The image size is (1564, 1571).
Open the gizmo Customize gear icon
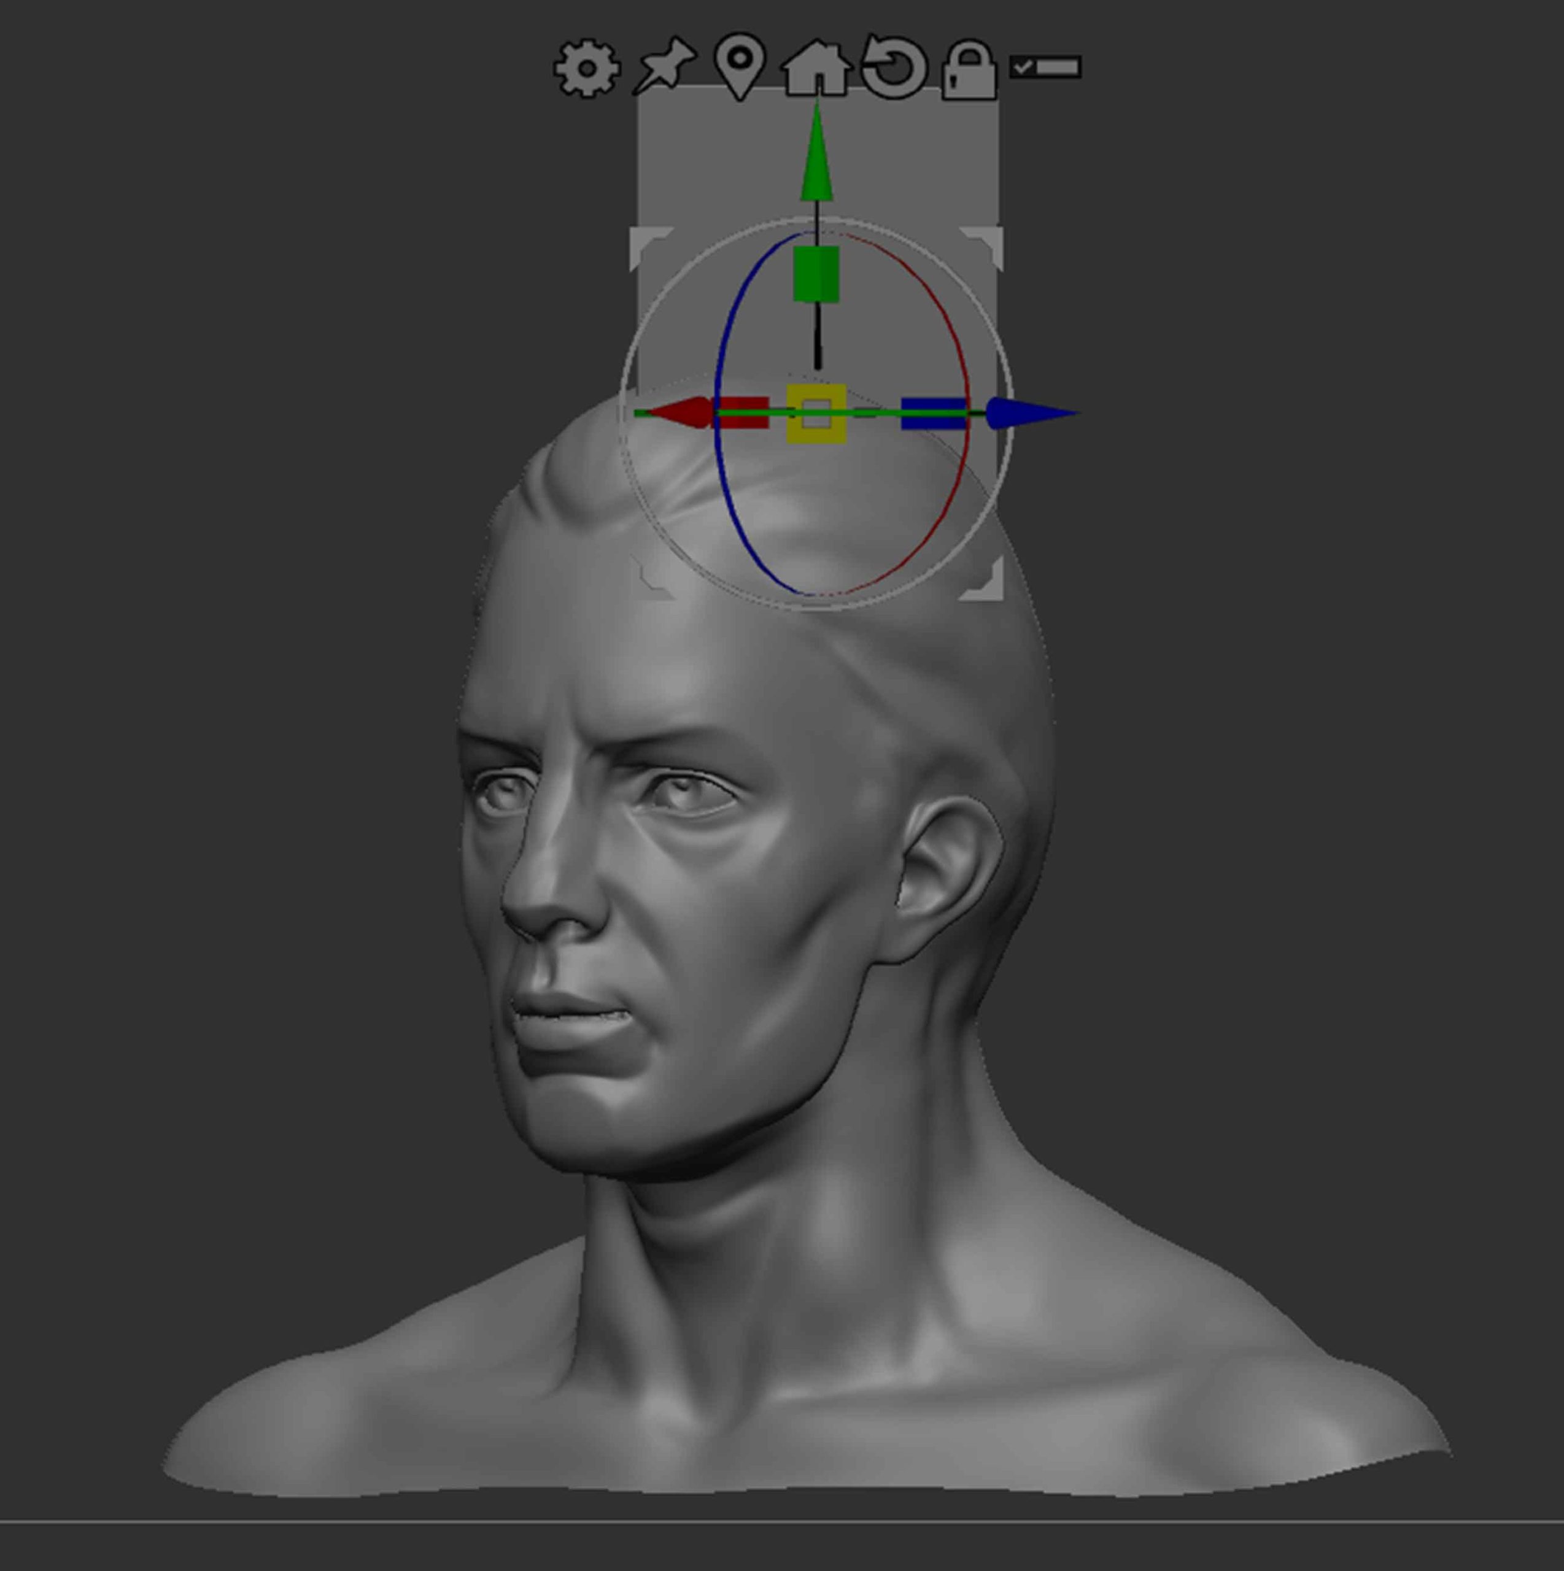(586, 69)
